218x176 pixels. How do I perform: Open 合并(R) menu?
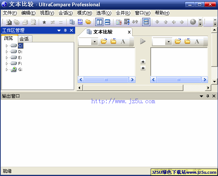(x=123, y=13)
